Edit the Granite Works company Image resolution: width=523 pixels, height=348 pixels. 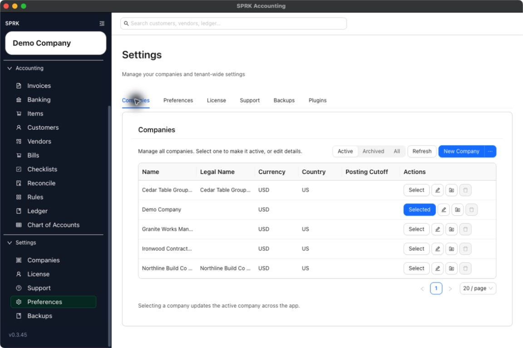click(x=437, y=229)
